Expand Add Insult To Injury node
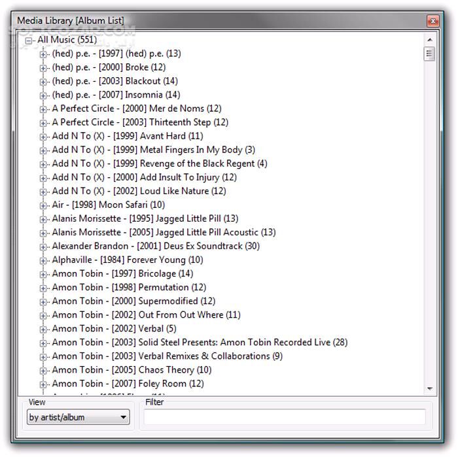The height and width of the screenshot is (457, 458). (43, 178)
